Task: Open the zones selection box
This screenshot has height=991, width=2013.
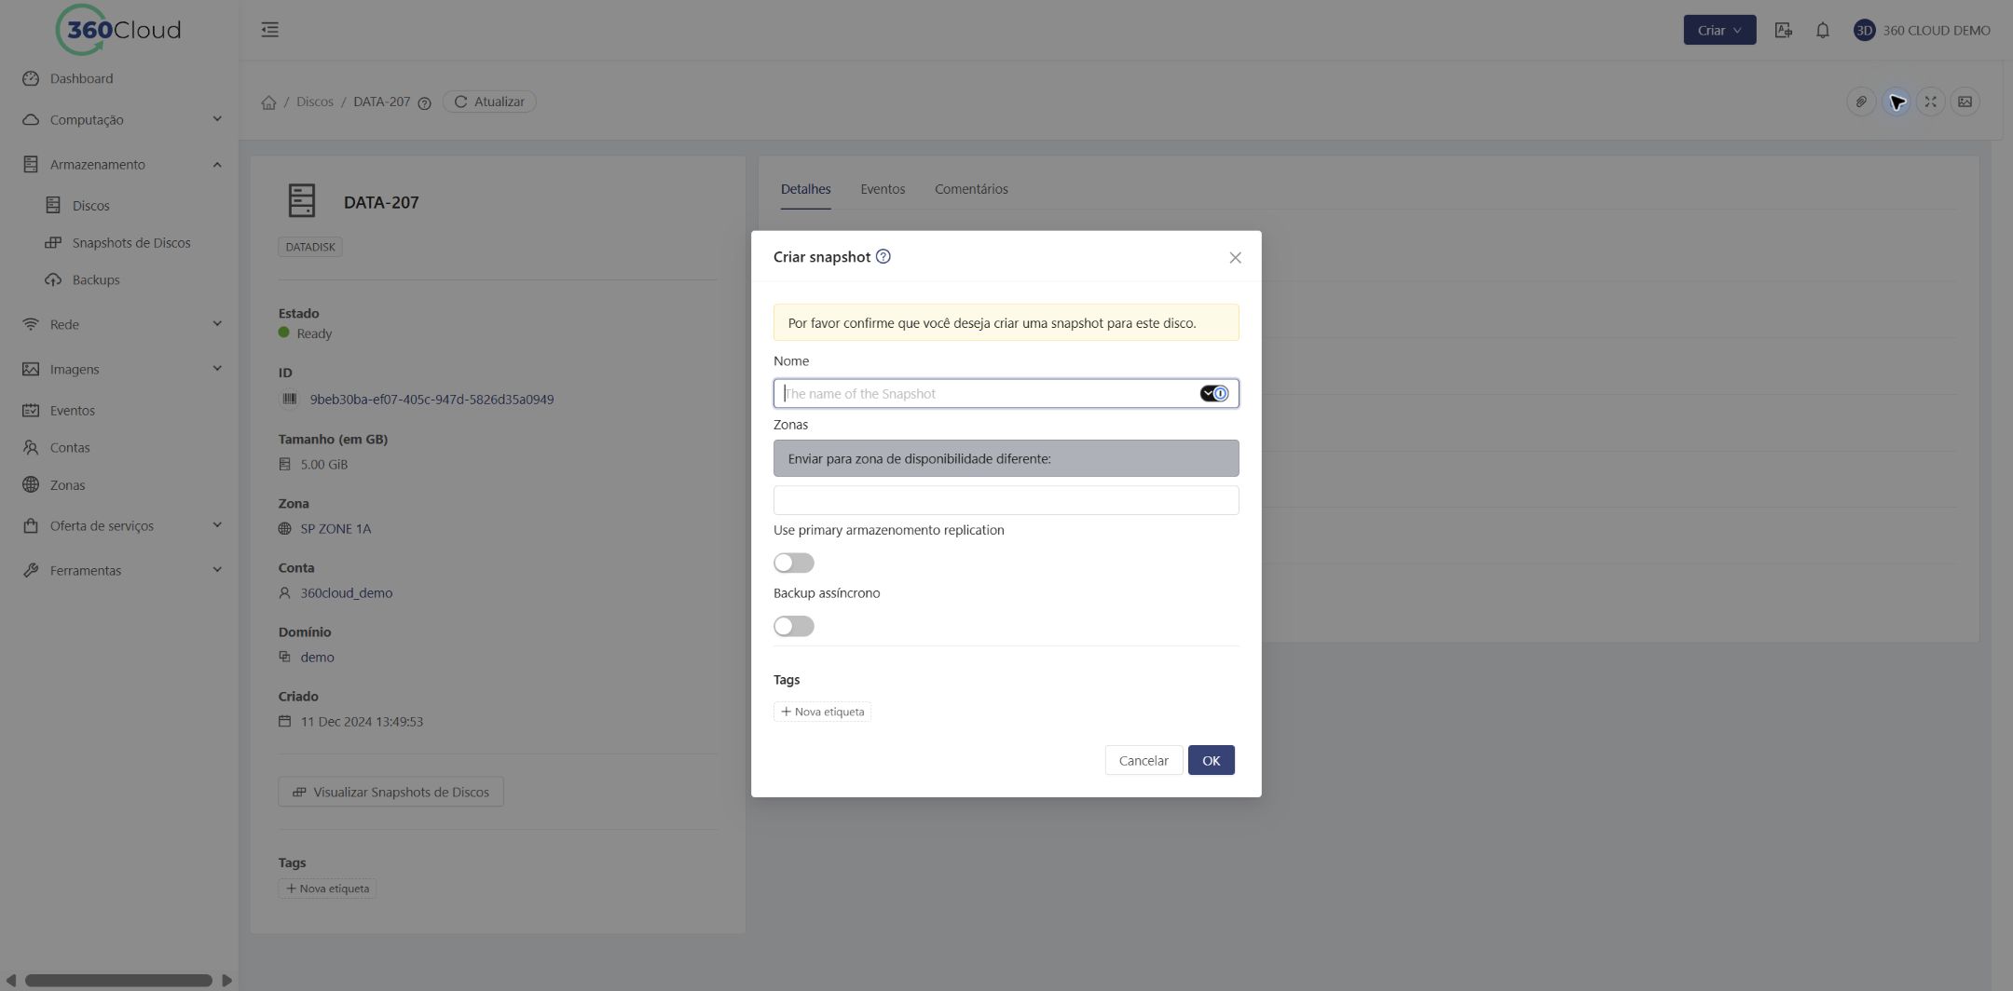Action: click(1006, 500)
